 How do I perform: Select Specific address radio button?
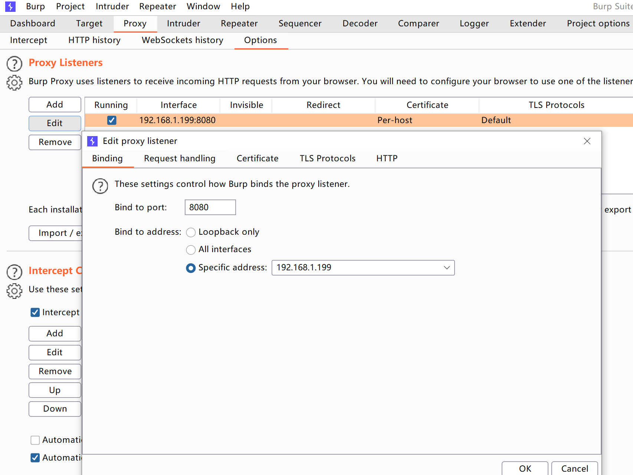click(x=191, y=268)
